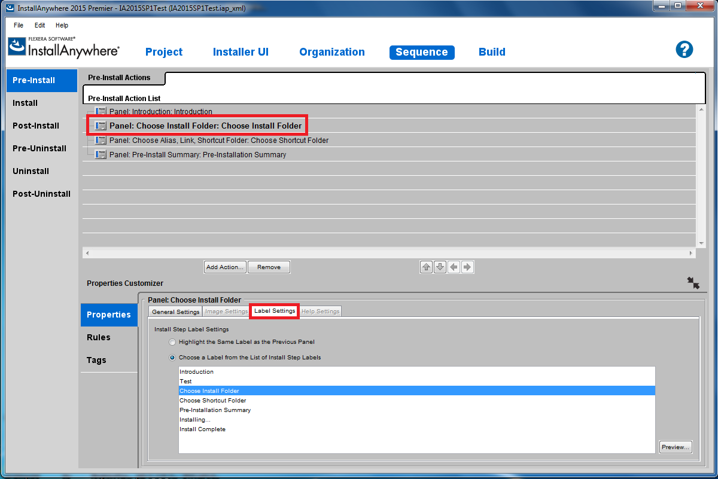Image resolution: width=718 pixels, height=479 pixels.
Task: Collapse Properties Customizer with arrows icon
Action: (693, 283)
